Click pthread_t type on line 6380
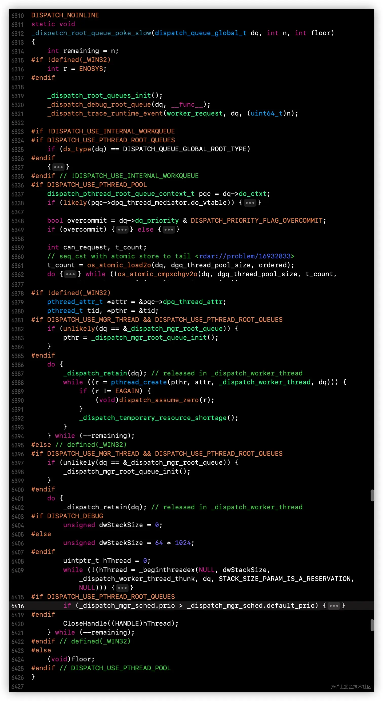Image resolution: width=383 pixels, height=701 pixels. tap(65, 311)
